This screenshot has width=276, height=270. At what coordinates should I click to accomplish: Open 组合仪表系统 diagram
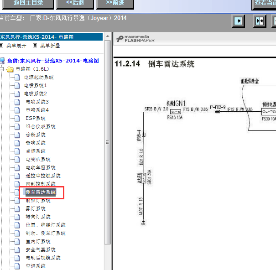coord(41,126)
